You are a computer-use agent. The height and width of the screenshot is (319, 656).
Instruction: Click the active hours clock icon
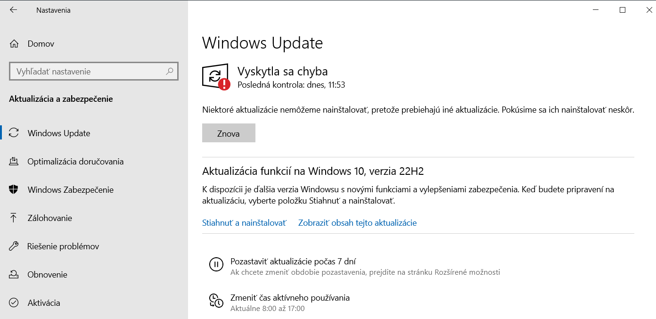click(216, 301)
